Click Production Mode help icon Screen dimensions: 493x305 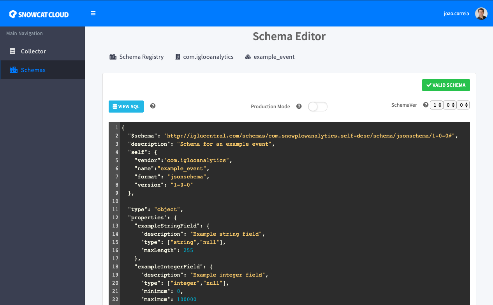click(299, 106)
